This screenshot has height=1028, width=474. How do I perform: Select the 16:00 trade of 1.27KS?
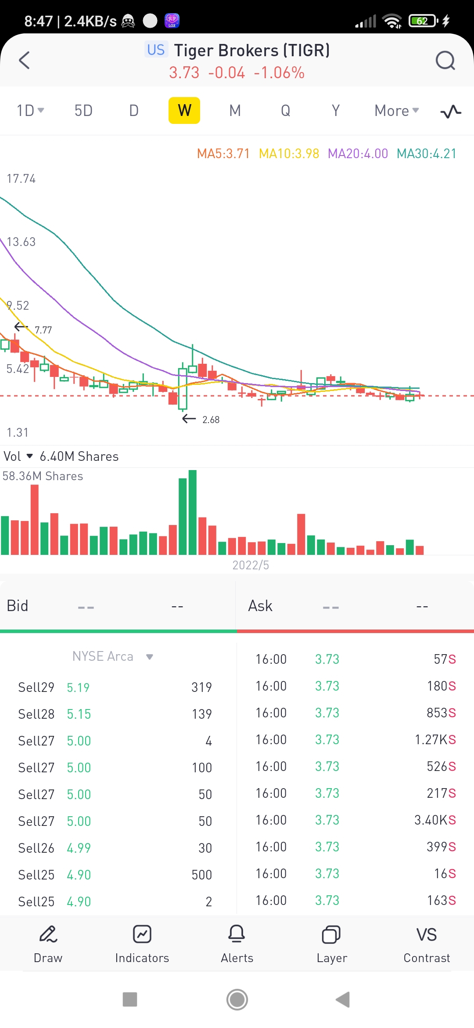pyautogui.click(x=355, y=739)
